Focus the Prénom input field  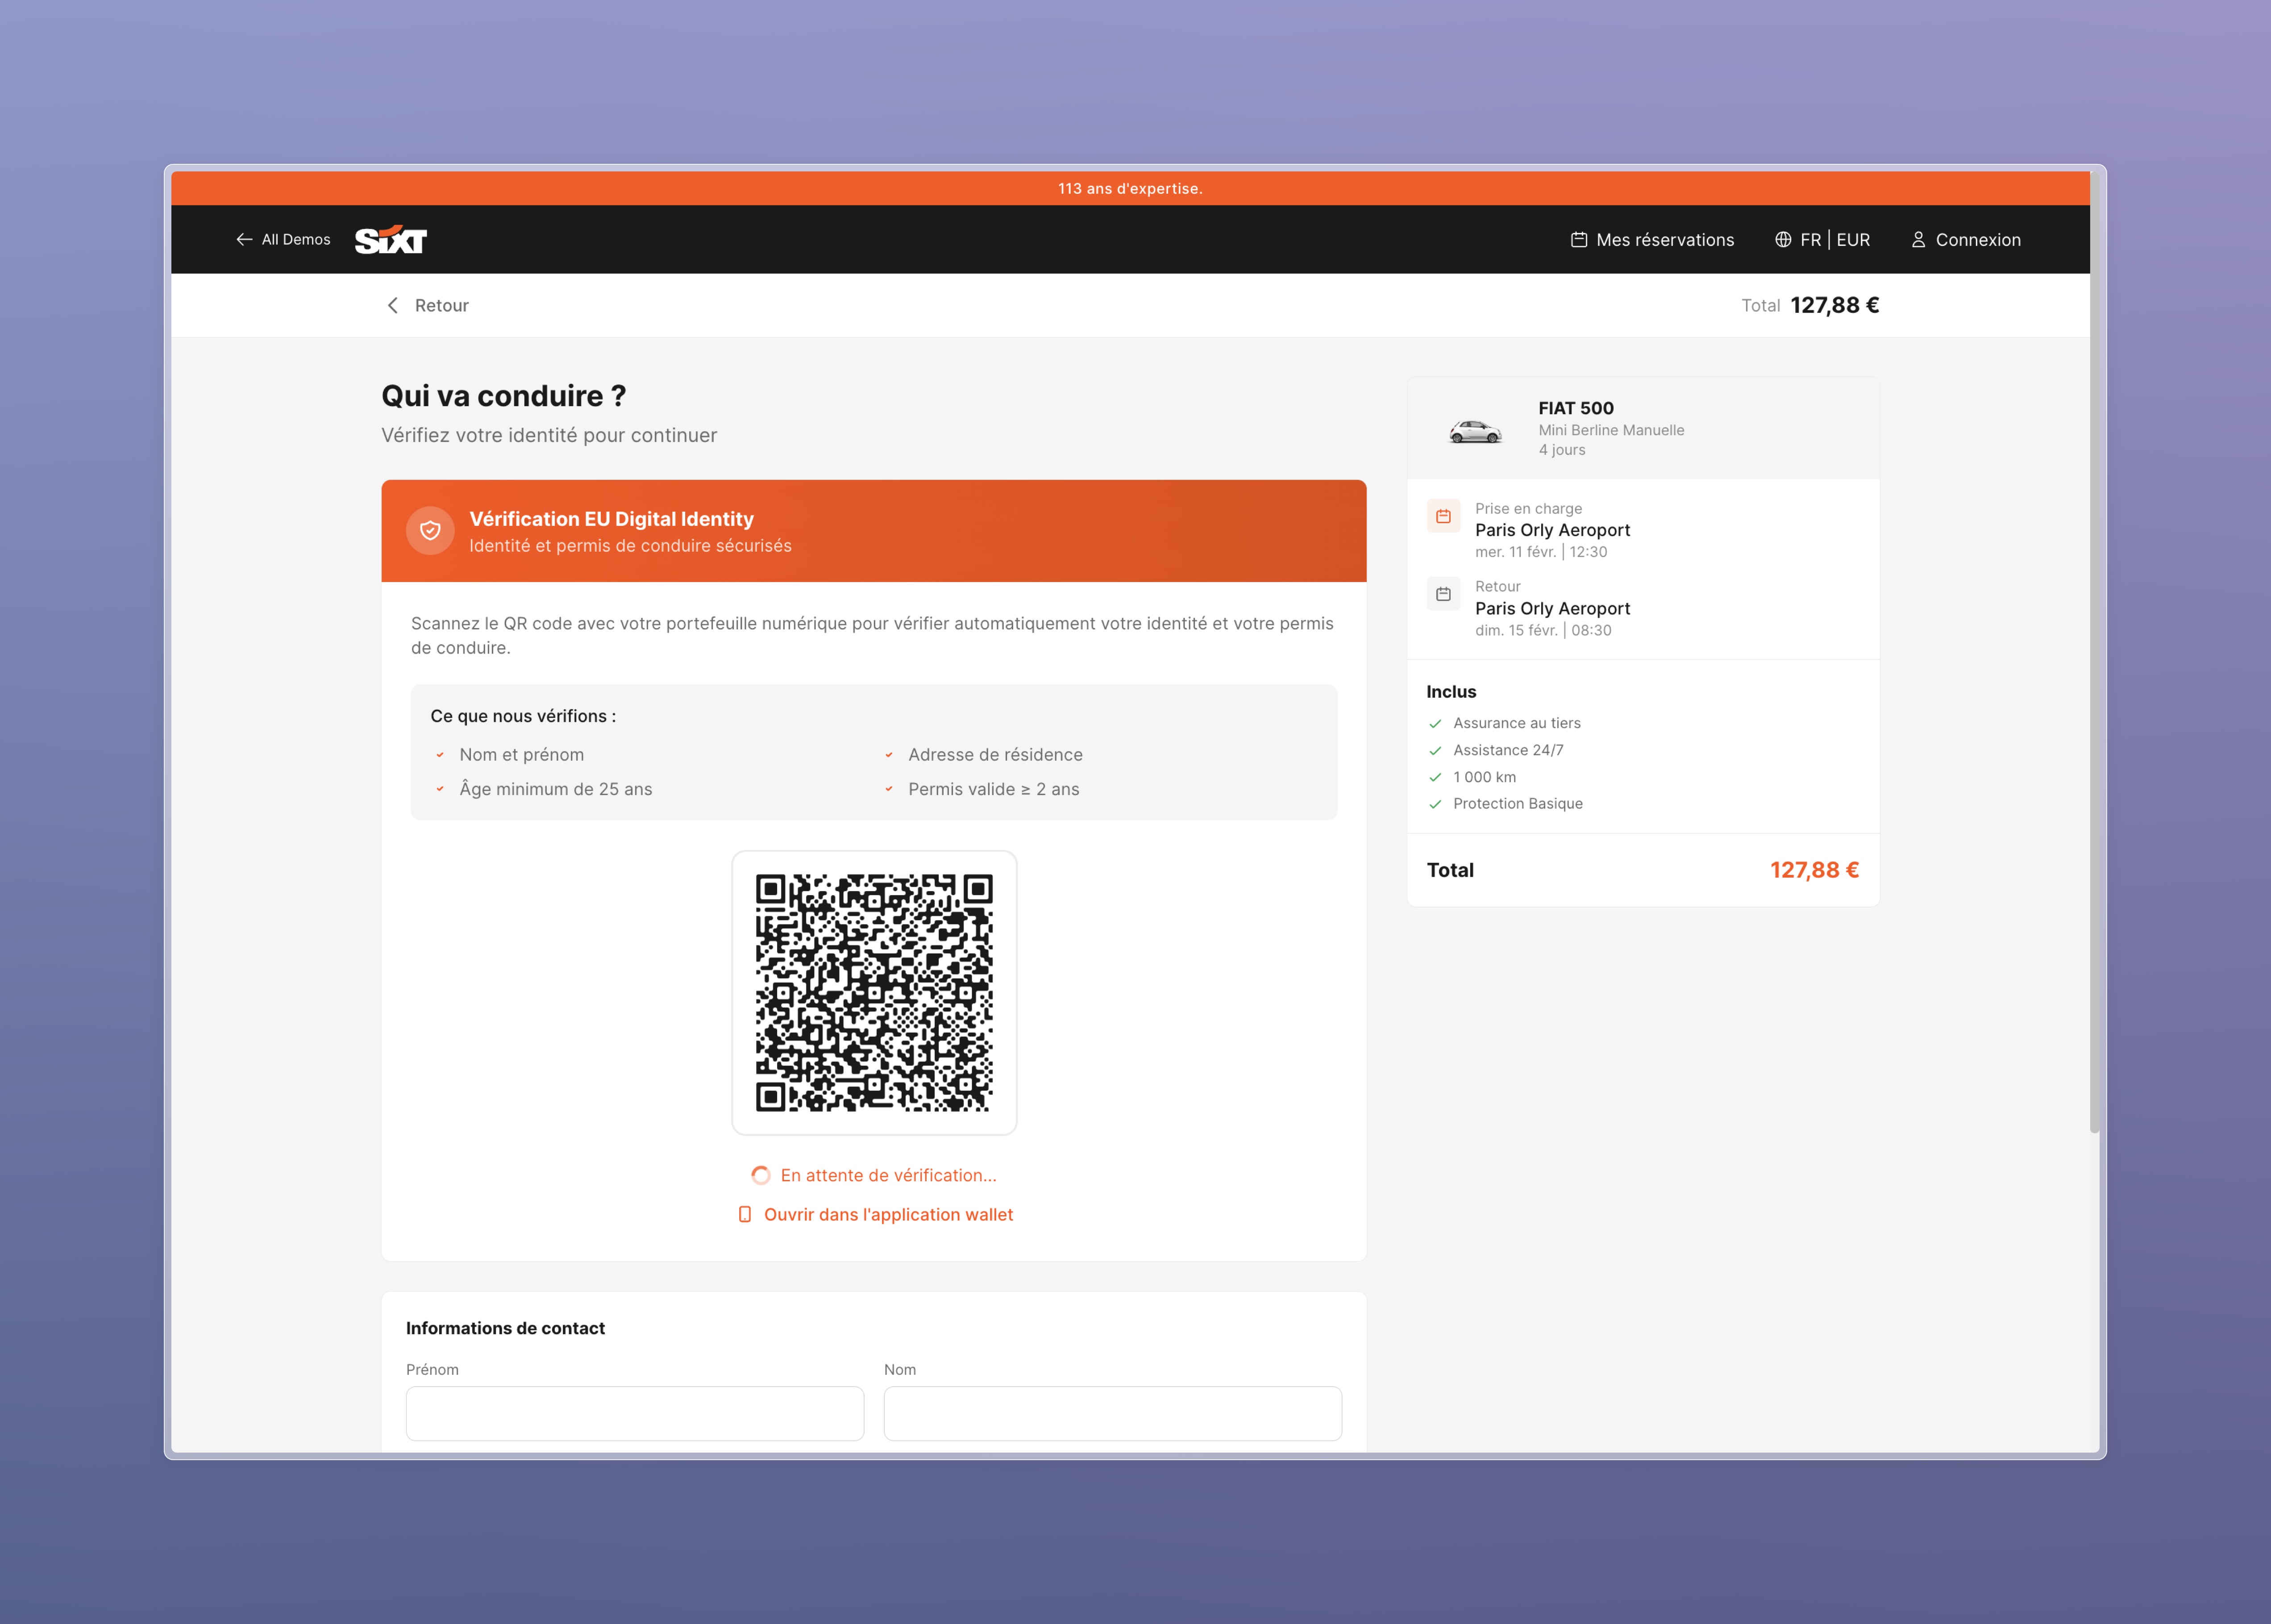[635, 1414]
